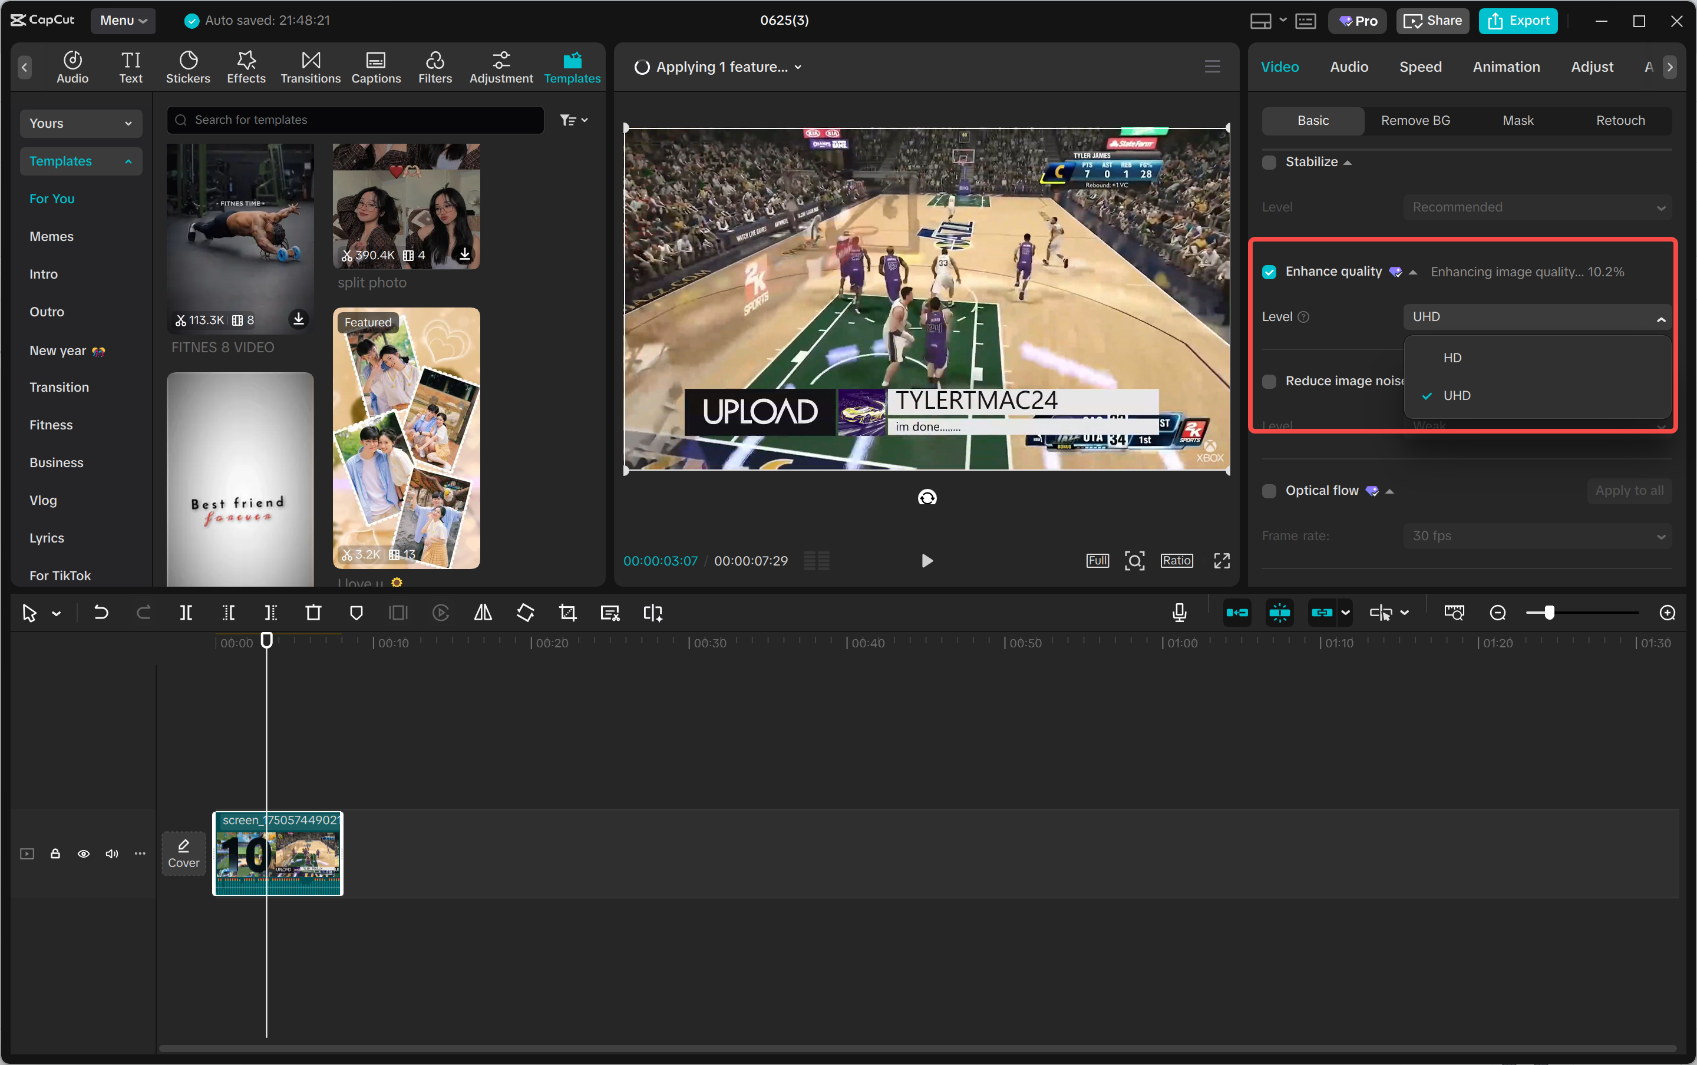Screen dimensions: 1697x1065
Task: Click the Mirror/flip icon in the timeline toolbar
Action: 483,613
